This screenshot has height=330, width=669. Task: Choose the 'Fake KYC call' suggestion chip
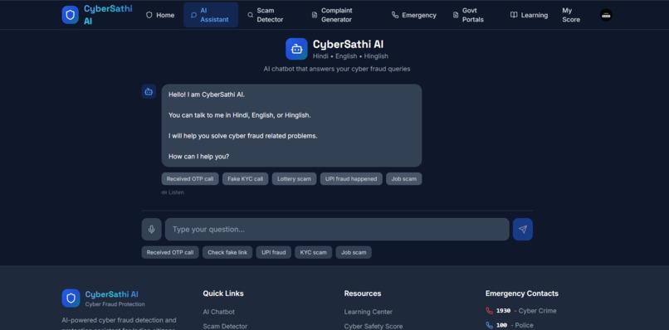246,178
